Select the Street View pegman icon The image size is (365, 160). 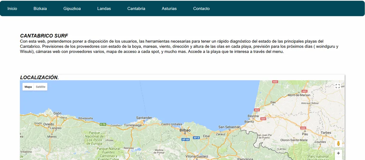coord(338,144)
